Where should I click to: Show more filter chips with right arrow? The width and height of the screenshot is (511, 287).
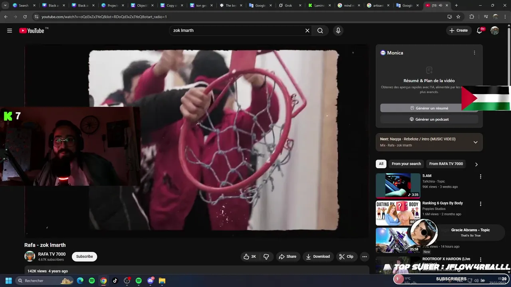(x=476, y=164)
